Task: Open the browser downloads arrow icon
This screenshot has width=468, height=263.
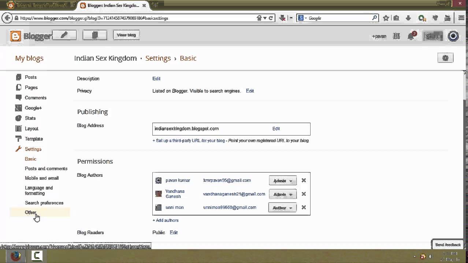Action: point(409,18)
